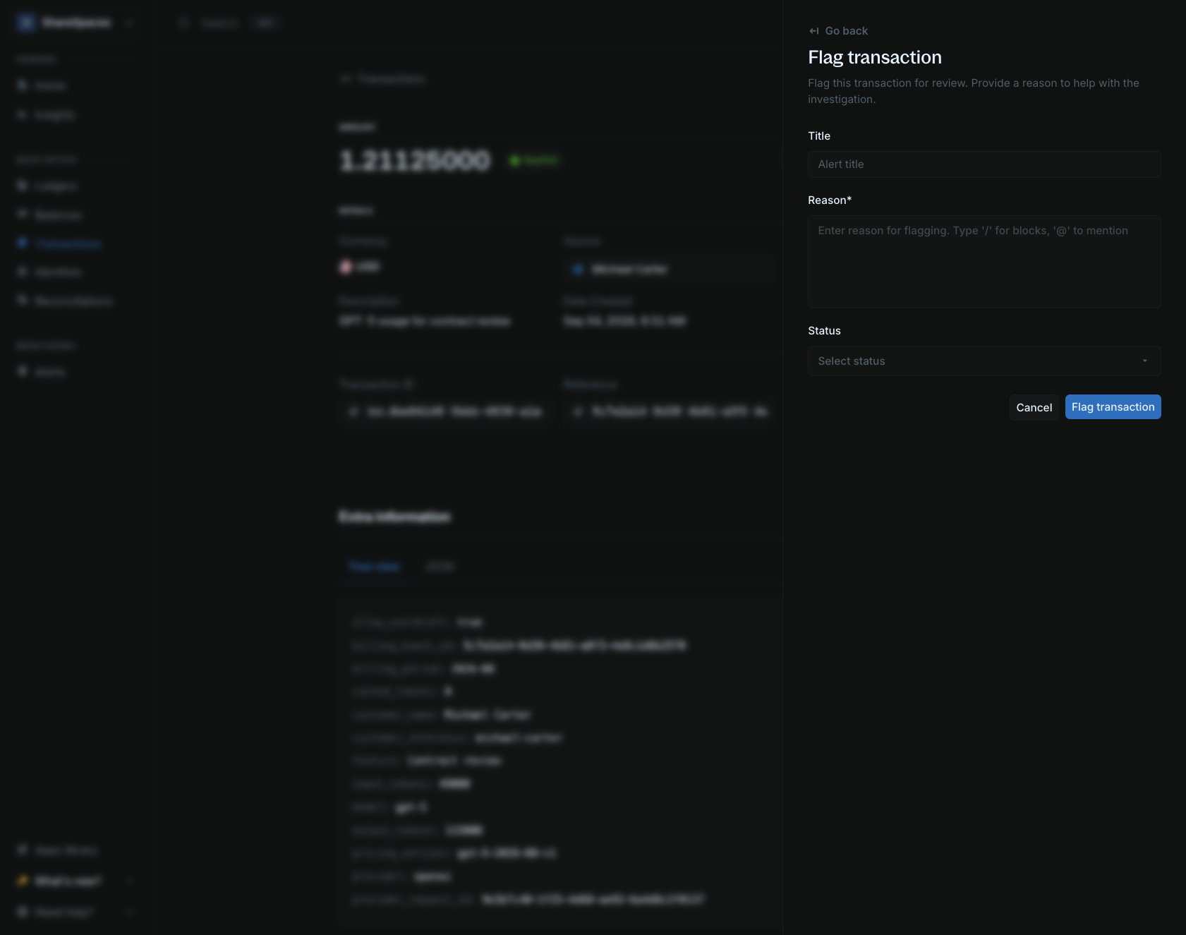Click the Go back link

click(x=838, y=31)
